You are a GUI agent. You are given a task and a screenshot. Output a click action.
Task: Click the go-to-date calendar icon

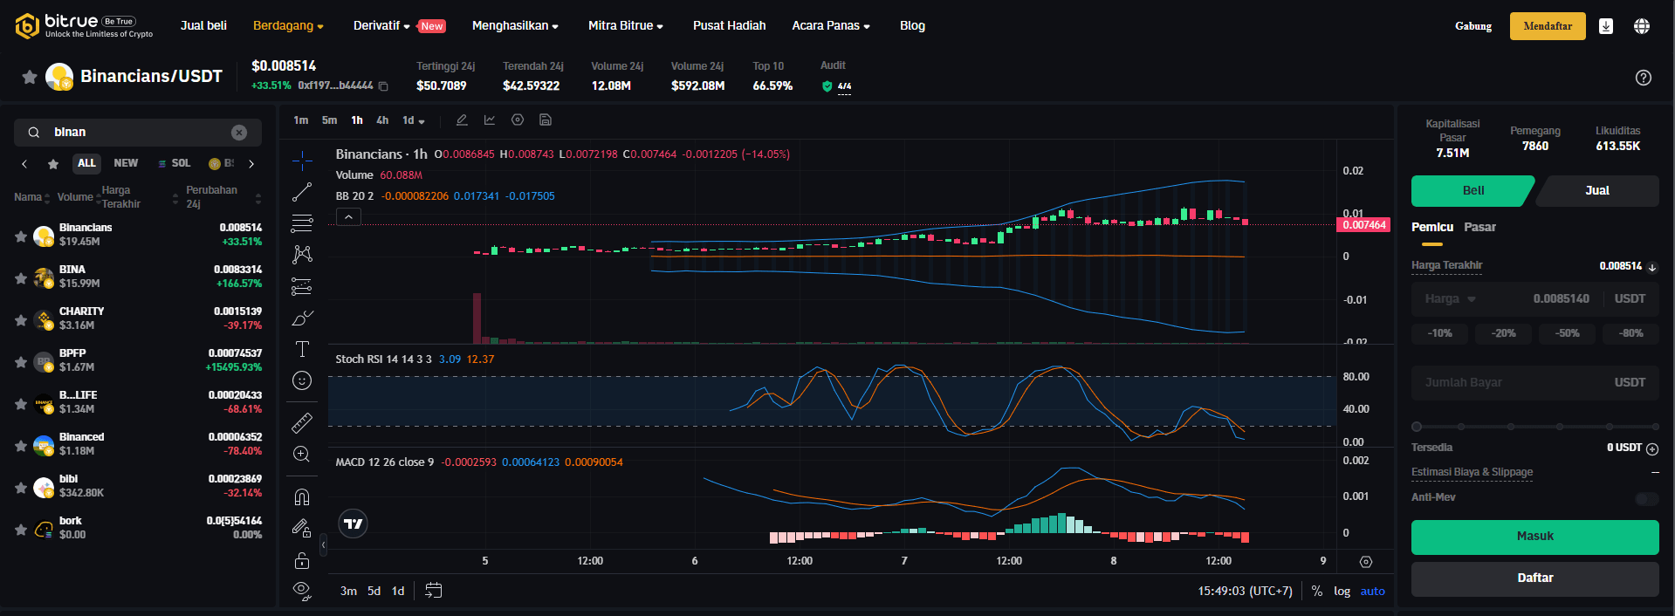tap(433, 591)
